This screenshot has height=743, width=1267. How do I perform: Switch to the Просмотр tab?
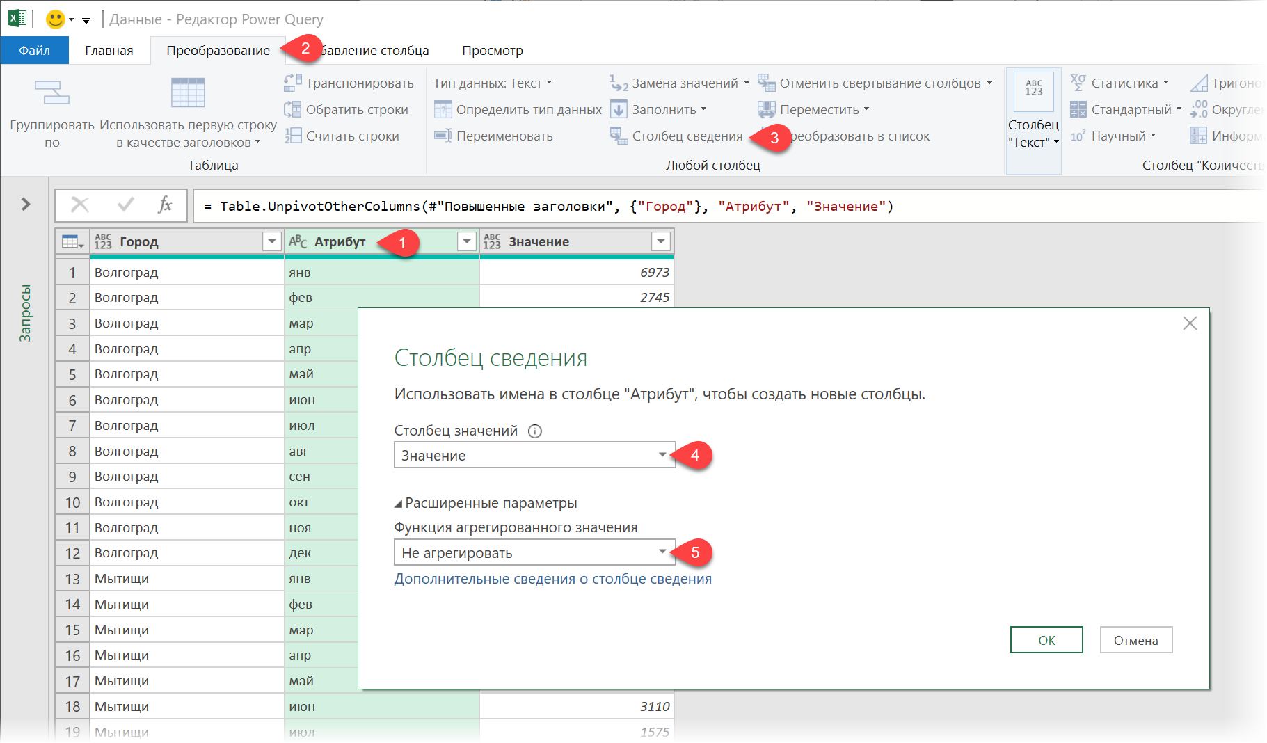tap(493, 50)
